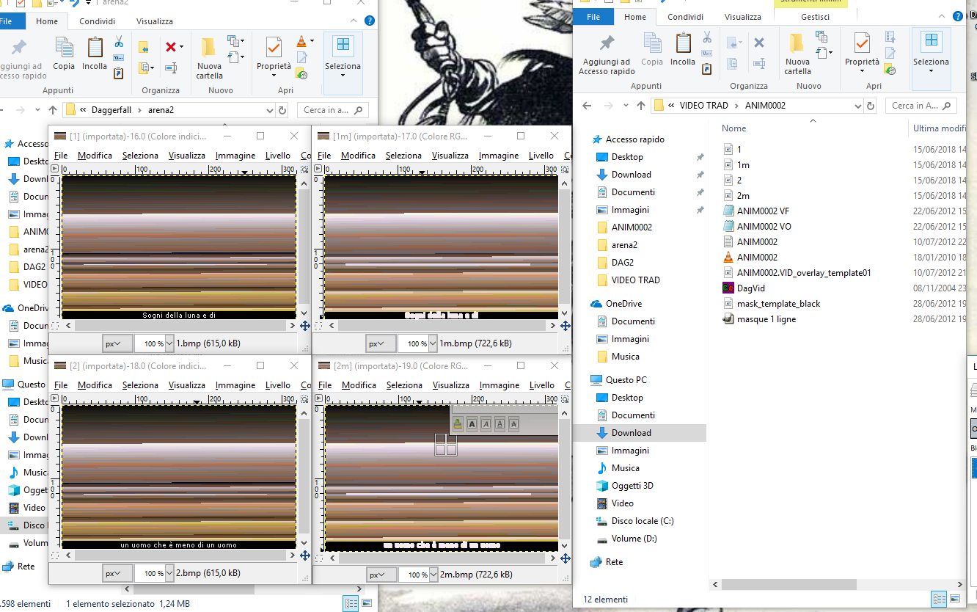Click navigate icon at corner of 1m.bmp window

click(565, 325)
